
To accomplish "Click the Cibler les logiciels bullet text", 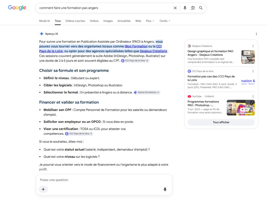I will pyautogui.click(x=83, y=85).
